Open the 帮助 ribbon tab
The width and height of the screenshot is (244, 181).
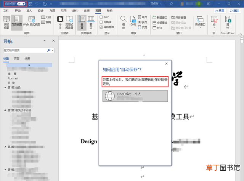pos(109,11)
